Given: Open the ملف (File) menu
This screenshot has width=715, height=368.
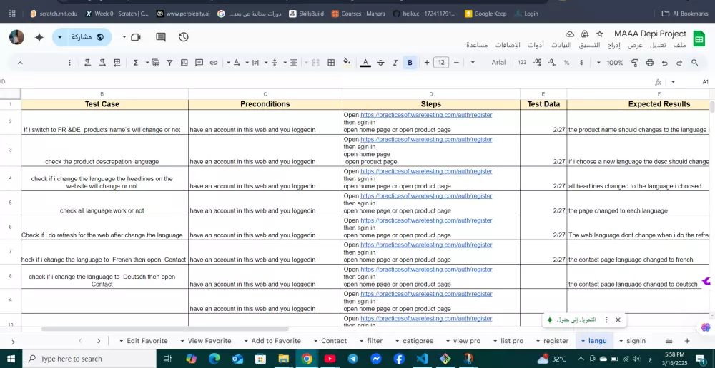Looking at the screenshot, I should (679, 45).
